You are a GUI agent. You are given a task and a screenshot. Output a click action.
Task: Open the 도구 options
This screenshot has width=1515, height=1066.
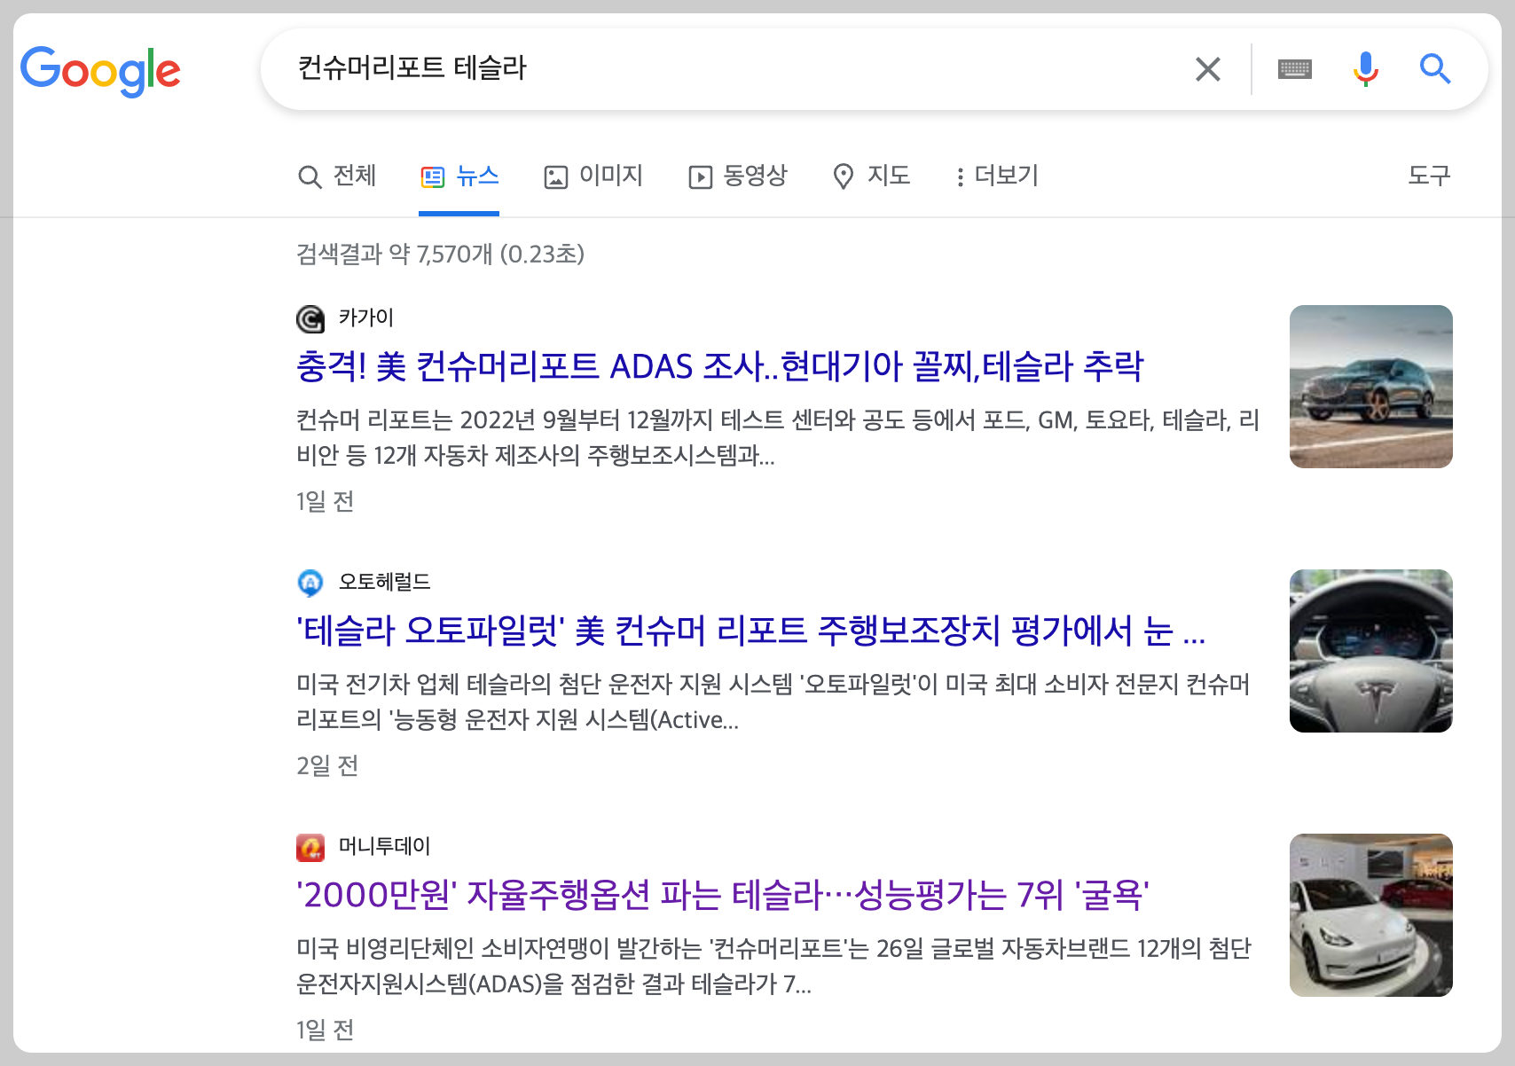pyautogui.click(x=1429, y=176)
